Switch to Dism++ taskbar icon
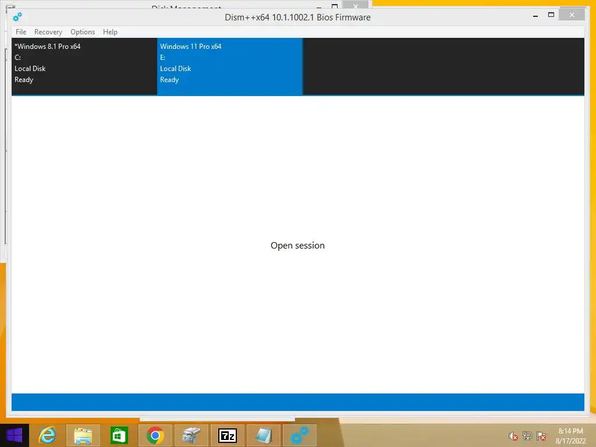Image resolution: width=596 pixels, height=447 pixels. click(x=300, y=435)
